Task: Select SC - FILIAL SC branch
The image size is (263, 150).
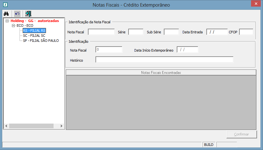Action: coord(34,36)
